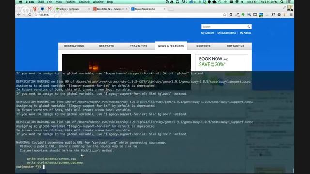Open the iTerm menu
This screenshot has width=310, height=174.
[x=30, y=2]
